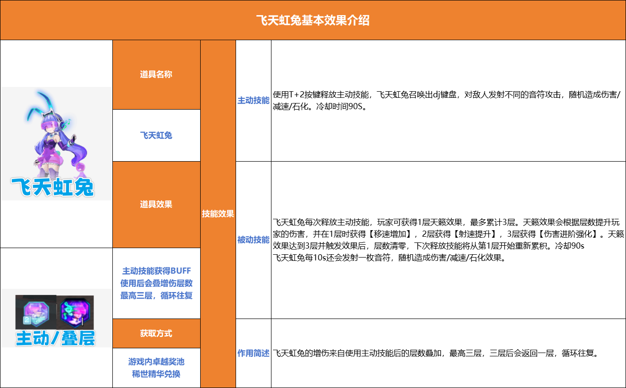Image resolution: width=626 pixels, height=388 pixels.
Task: Click the right purple skill icon
Action: pyautogui.click(x=76, y=312)
